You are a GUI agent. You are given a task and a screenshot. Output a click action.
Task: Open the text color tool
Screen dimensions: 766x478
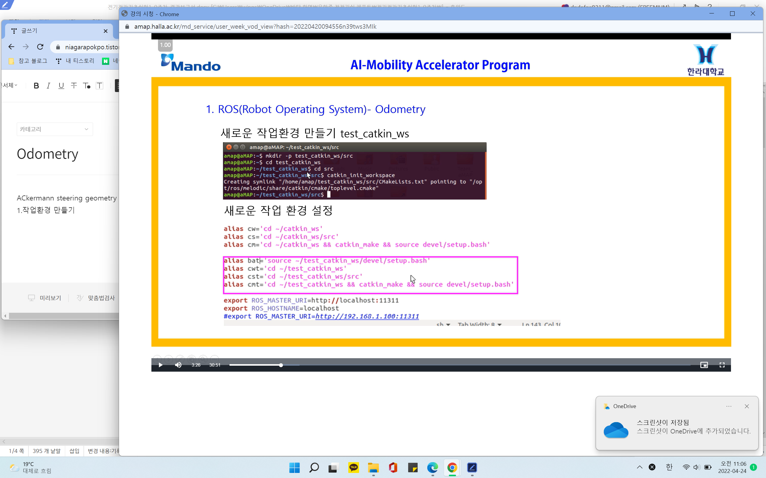86,86
